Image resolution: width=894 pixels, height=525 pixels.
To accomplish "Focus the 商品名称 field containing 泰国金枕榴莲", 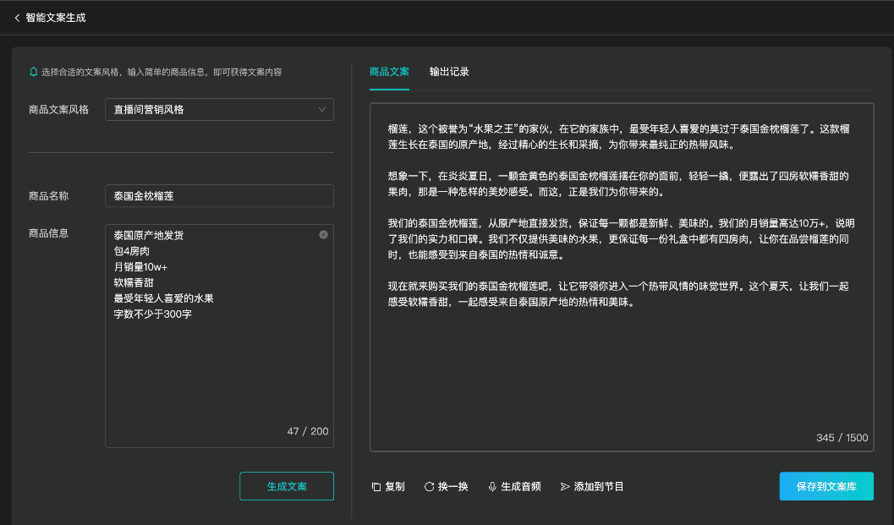I will [x=218, y=196].
